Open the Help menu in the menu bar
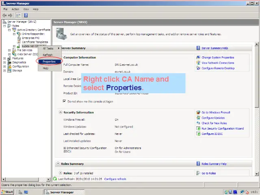 coord(35,9)
